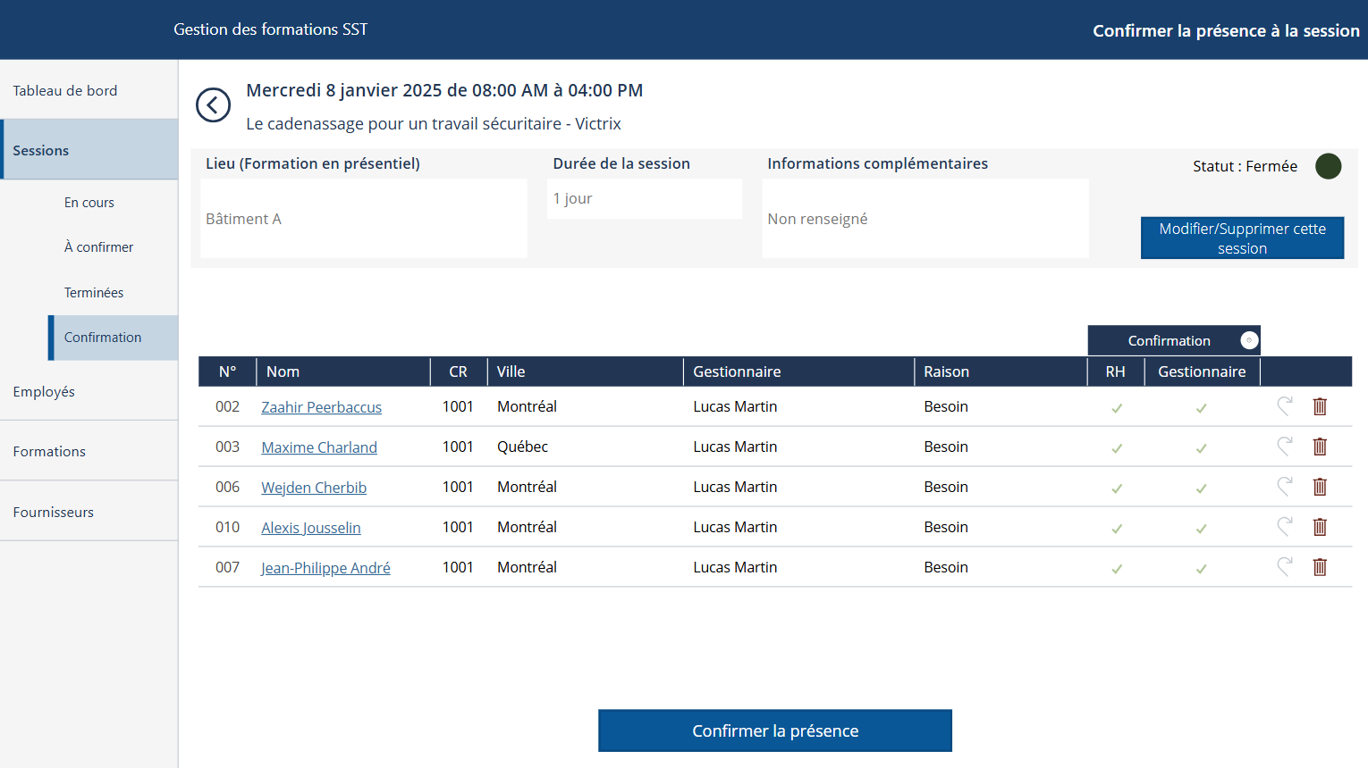
Task: Open Jean-Philippe André employee link
Action: point(325,568)
